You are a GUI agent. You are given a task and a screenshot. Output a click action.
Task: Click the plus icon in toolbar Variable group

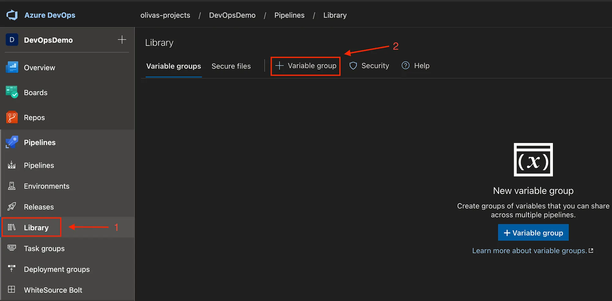pyautogui.click(x=279, y=66)
